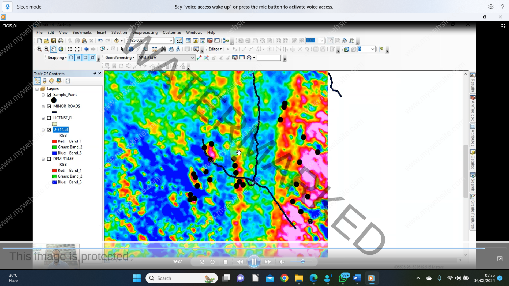
Task: Click the fast-forward player button
Action: point(268,262)
